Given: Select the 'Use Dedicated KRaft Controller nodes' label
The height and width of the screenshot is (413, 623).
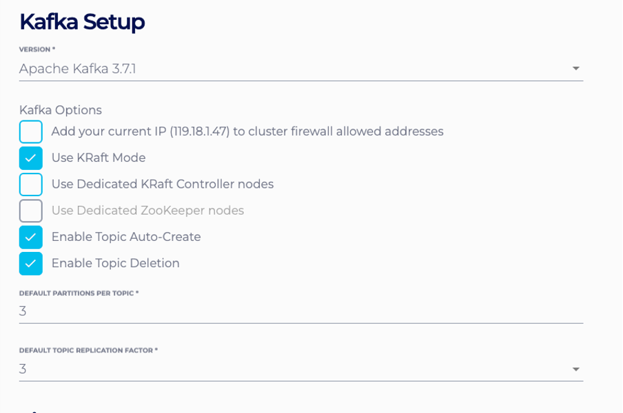Looking at the screenshot, I should click(163, 184).
